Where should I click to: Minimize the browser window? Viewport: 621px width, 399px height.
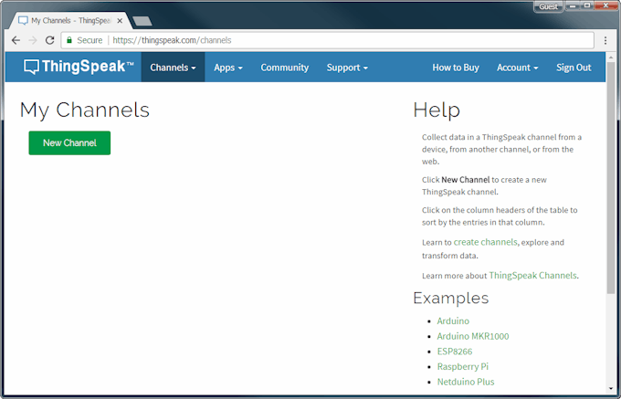pos(573,6)
